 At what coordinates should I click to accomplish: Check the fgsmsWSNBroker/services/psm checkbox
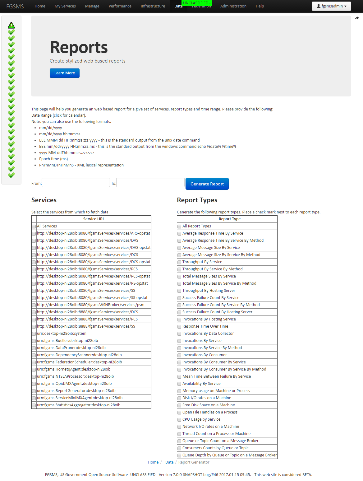[x=34, y=305]
